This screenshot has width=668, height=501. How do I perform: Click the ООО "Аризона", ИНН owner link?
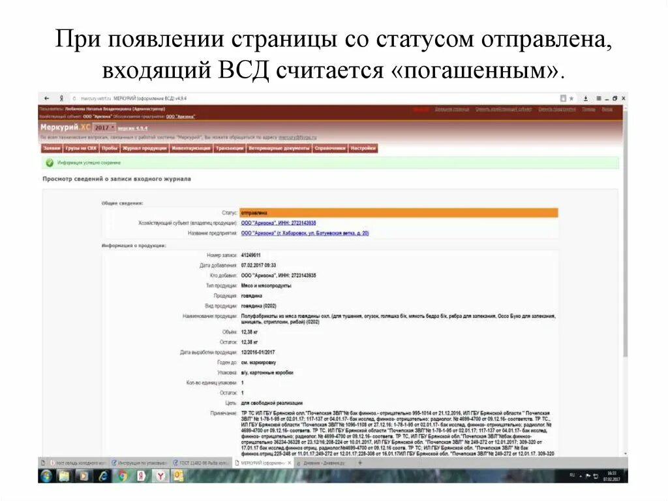coord(279,223)
